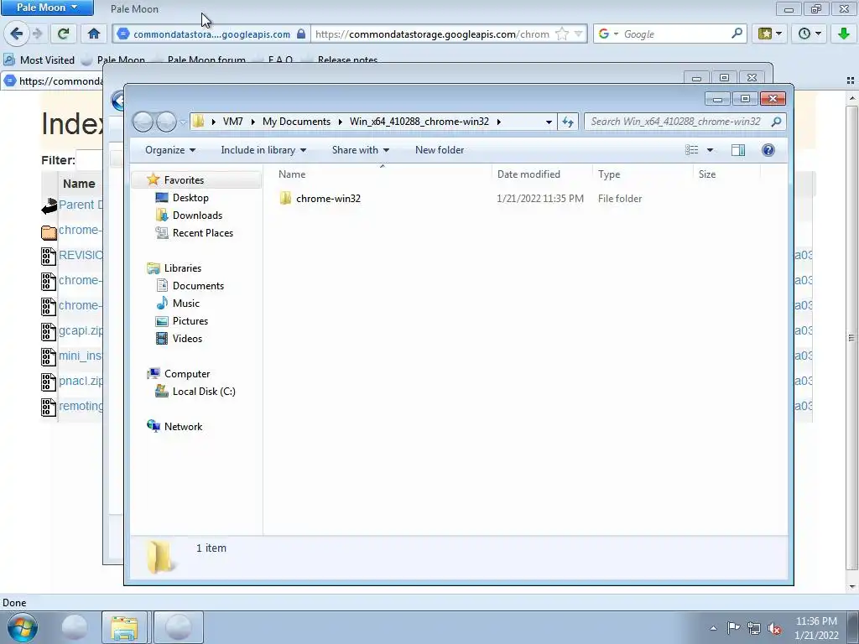Open the Pale Moon application menu

tap(47, 8)
